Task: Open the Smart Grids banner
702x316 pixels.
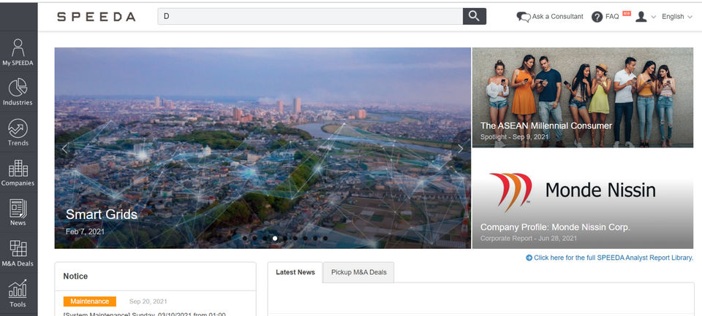Action: pyautogui.click(x=263, y=148)
